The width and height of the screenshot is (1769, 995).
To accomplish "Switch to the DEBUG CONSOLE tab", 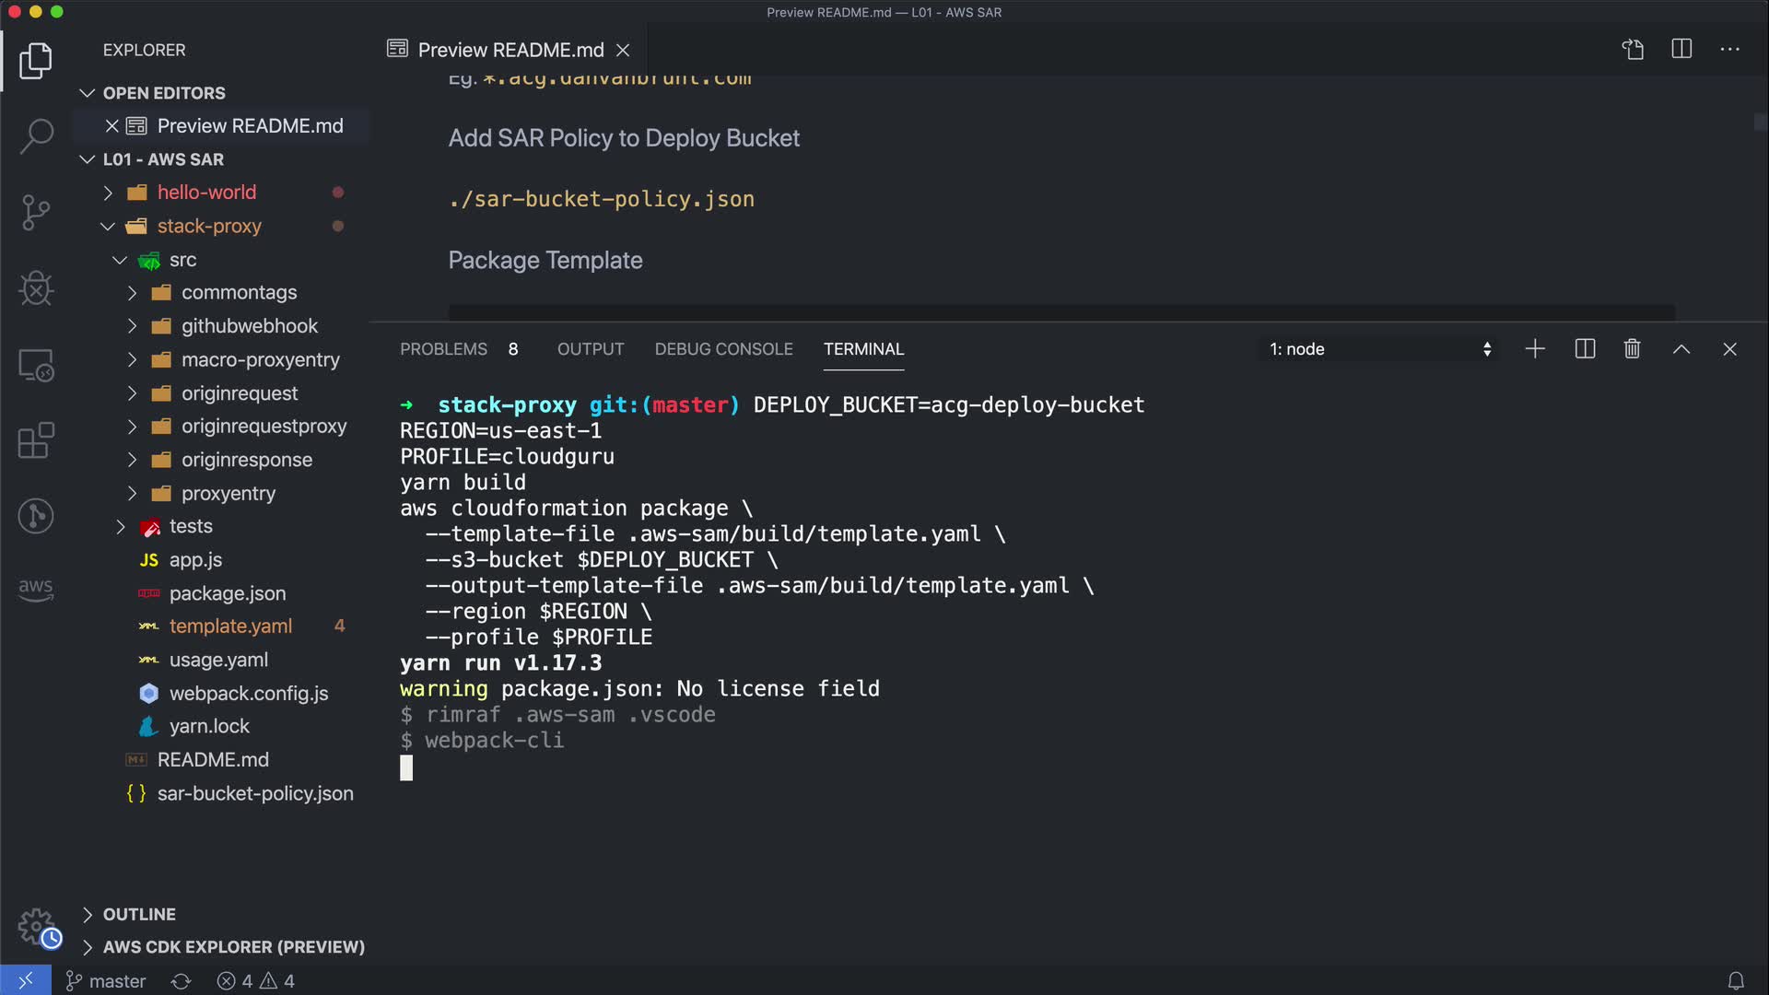I will (723, 349).
